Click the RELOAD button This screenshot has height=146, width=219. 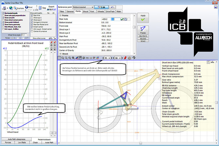[x=143, y=38]
